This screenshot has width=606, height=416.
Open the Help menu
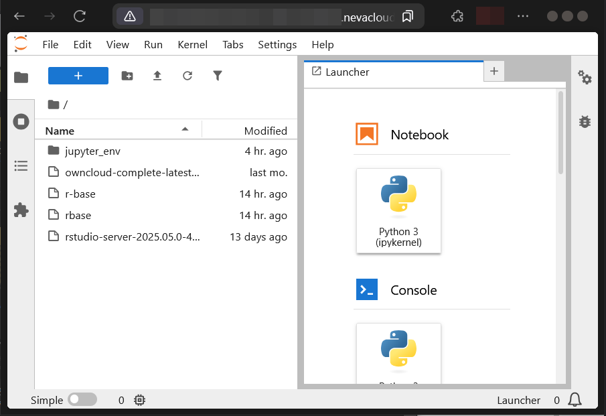[x=322, y=45]
